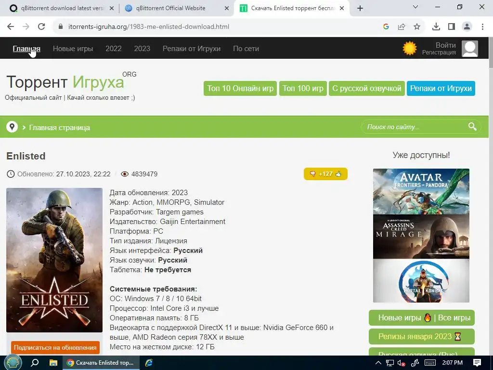The height and width of the screenshot is (370, 493).
Task: Click the Войти login link
Action: pos(445,45)
